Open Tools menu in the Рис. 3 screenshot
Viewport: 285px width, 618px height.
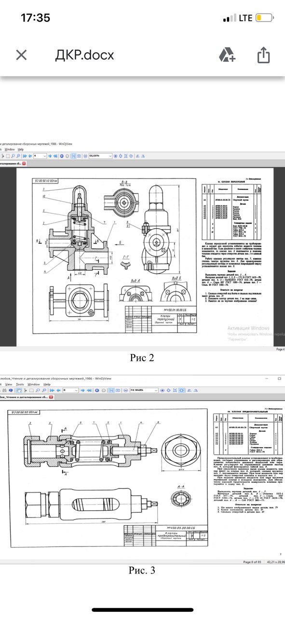[x=20, y=384]
